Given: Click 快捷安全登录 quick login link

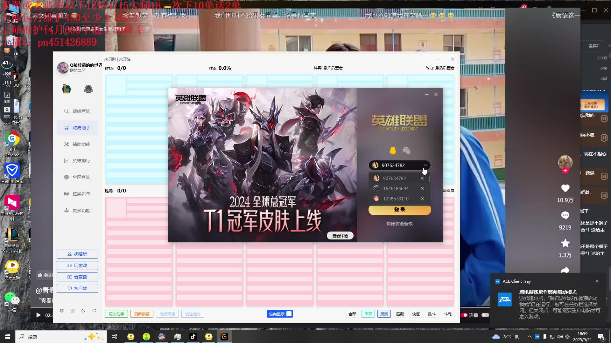Looking at the screenshot, I should point(400,224).
